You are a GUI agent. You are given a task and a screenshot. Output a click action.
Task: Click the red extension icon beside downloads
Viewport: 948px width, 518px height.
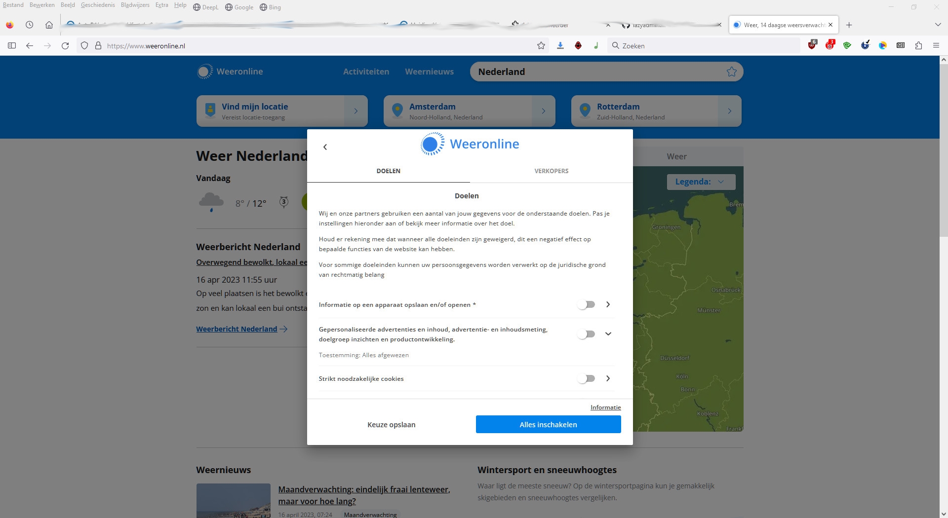pos(578,46)
